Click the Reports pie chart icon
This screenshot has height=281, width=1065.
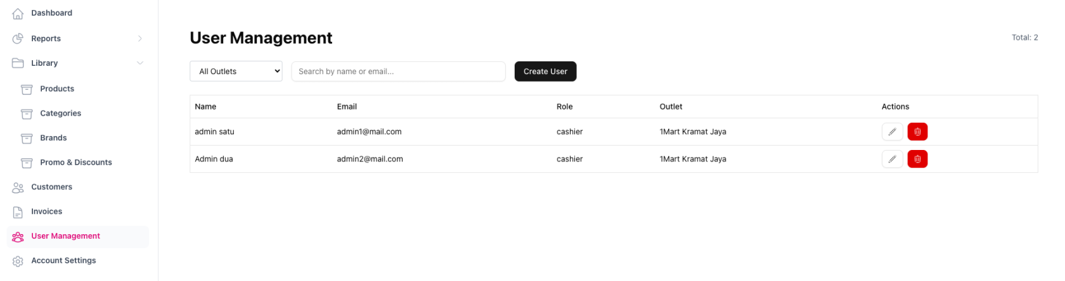18,39
